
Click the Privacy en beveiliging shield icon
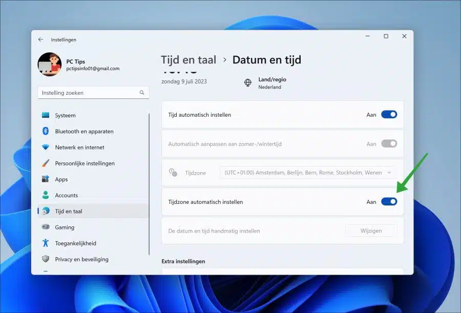pyautogui.click(x=46, y=259)
